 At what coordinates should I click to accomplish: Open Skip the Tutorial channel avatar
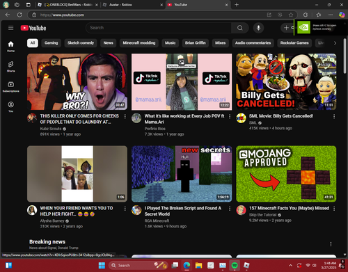[x=241, y=210]
